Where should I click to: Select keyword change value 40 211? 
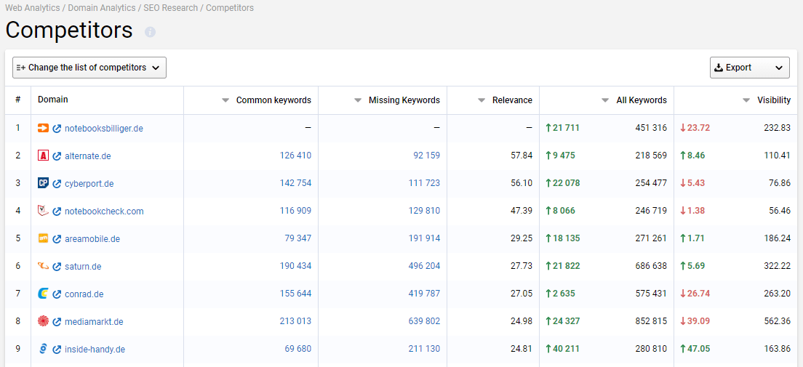566,349
